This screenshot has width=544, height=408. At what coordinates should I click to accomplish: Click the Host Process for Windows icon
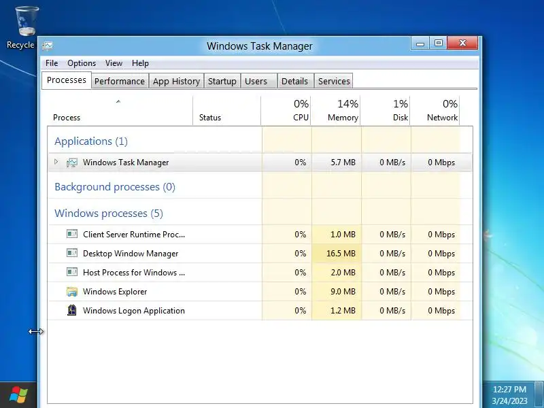pyautogui.click(x=72, y=272)
